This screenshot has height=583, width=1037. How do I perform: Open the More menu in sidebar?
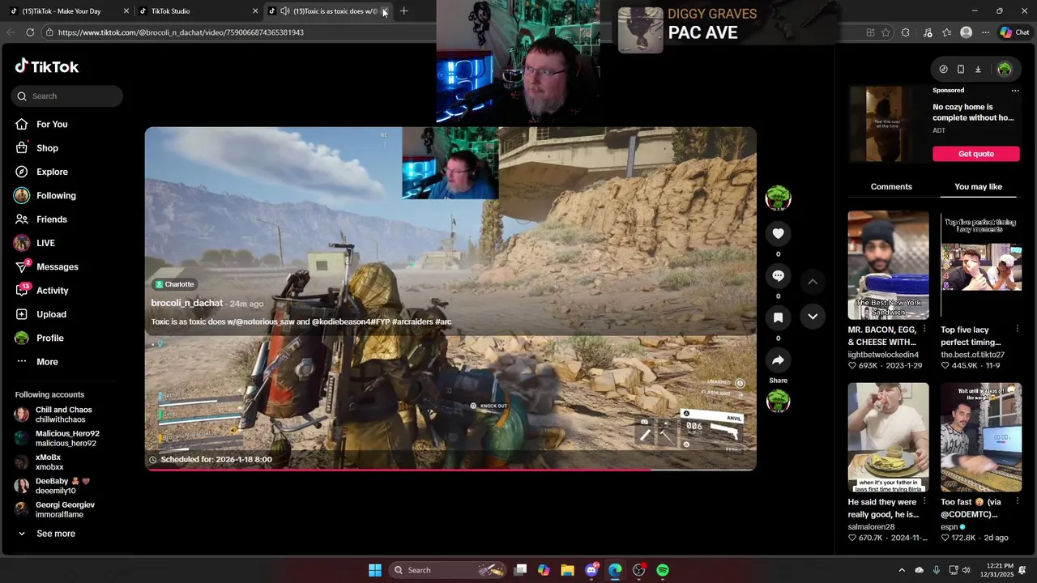(47, 362)
